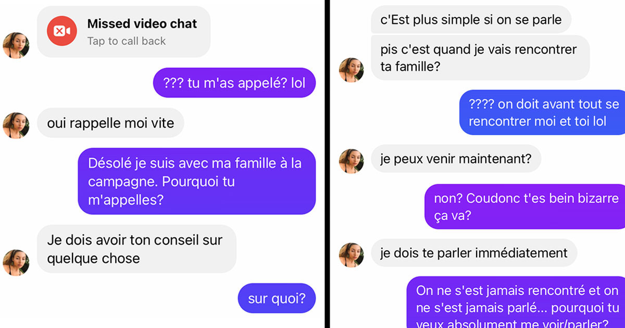
Task: Select the "non? Coudonc t'es bein bizarre" bubble
Action: coord(525,206)
